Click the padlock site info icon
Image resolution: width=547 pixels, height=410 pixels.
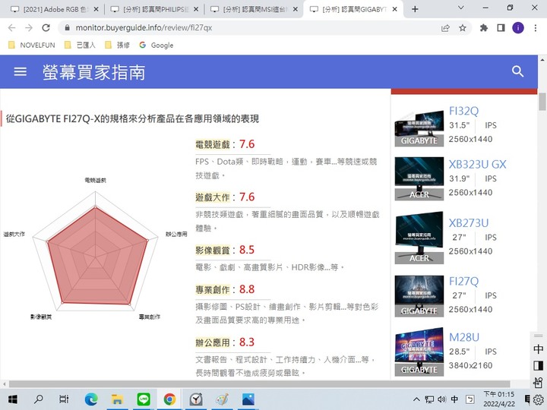[x=68, y=27]
